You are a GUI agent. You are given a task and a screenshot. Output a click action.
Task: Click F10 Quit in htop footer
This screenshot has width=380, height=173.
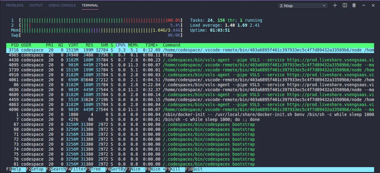point(194,169)
